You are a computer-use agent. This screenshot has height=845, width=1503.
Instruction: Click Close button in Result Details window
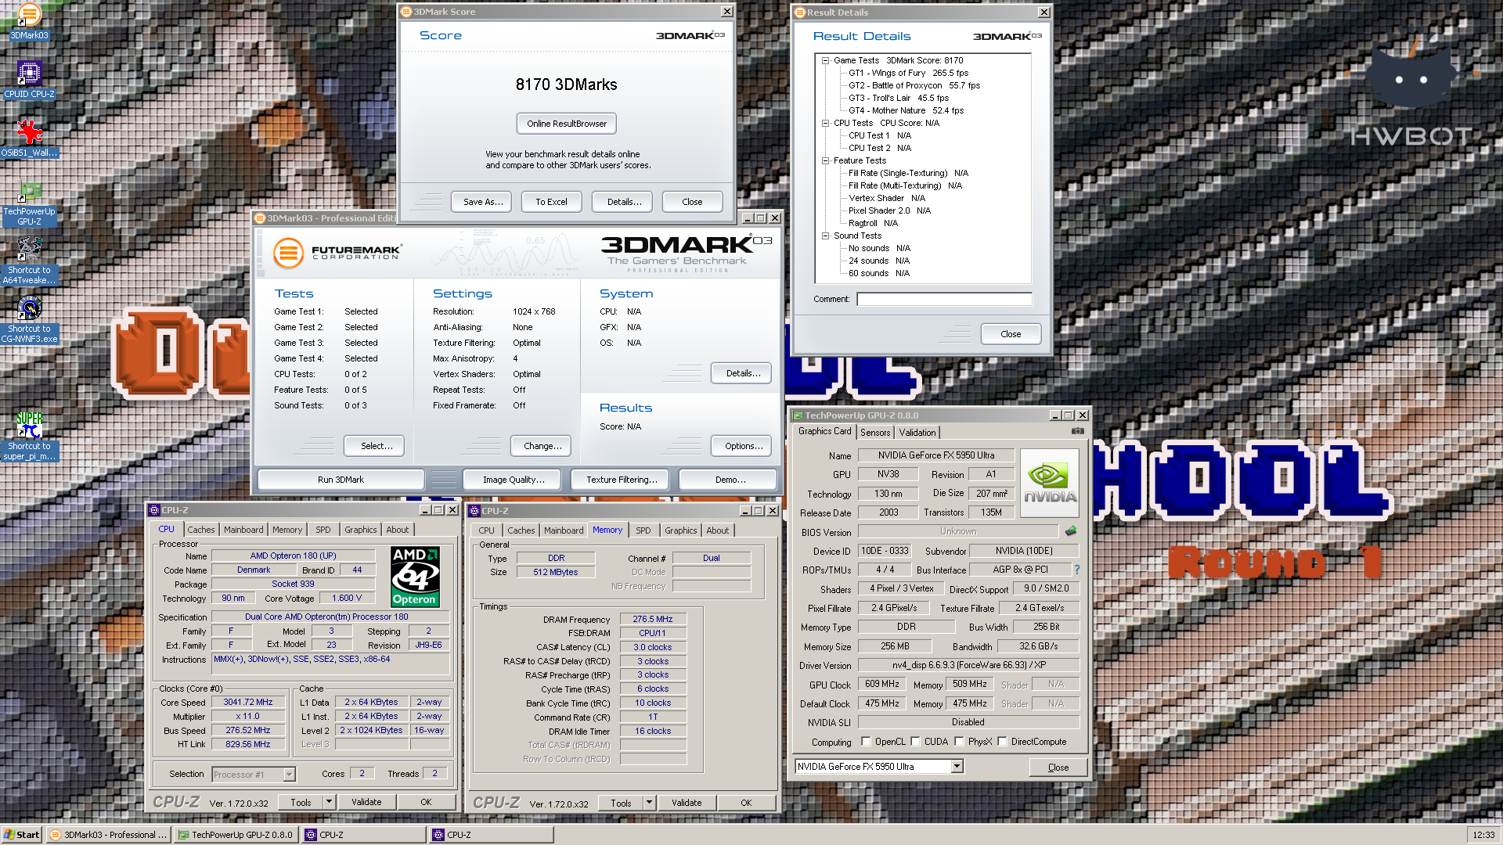click(x=1011, y=334)
